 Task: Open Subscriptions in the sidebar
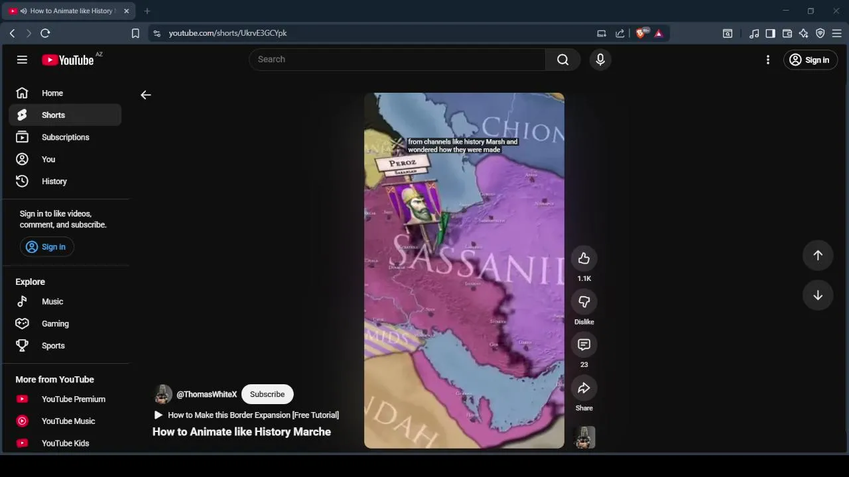click(65, 137)
